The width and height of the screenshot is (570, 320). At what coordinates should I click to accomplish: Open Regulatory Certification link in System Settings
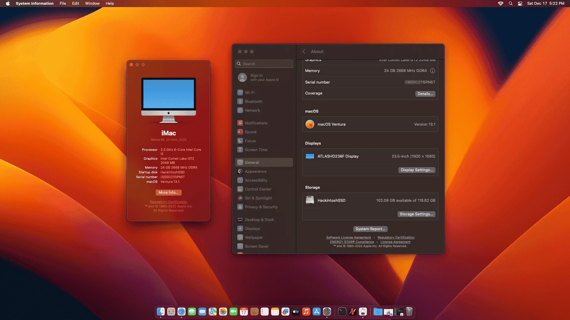pos(396,238)
